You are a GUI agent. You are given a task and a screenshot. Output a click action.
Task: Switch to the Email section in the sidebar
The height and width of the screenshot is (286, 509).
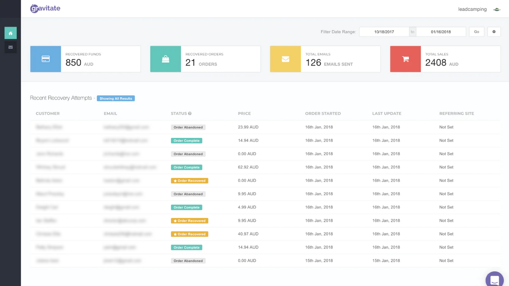click(x=10, y=47)
